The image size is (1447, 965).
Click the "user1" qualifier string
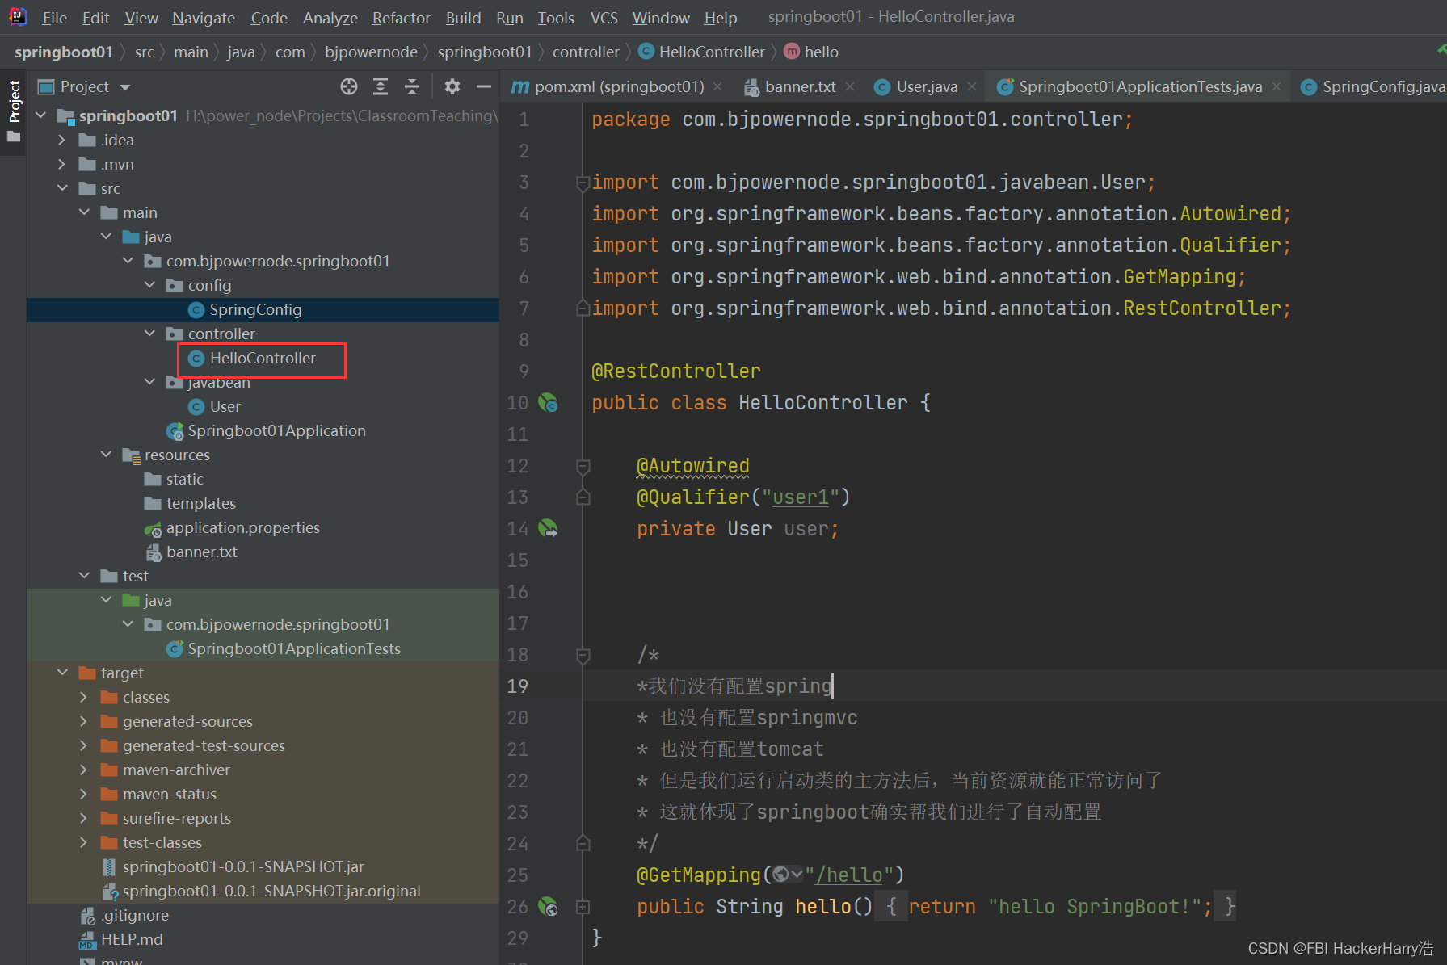(x=801, y=497)
